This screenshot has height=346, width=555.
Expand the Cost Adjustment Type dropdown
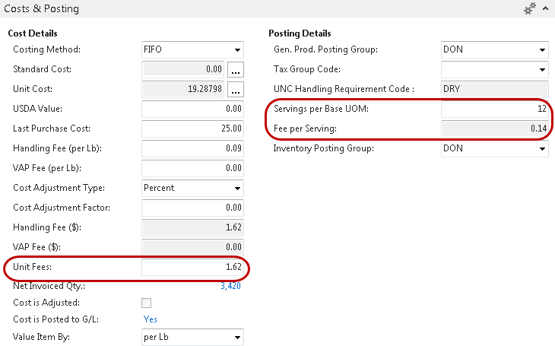coord(237,188)
